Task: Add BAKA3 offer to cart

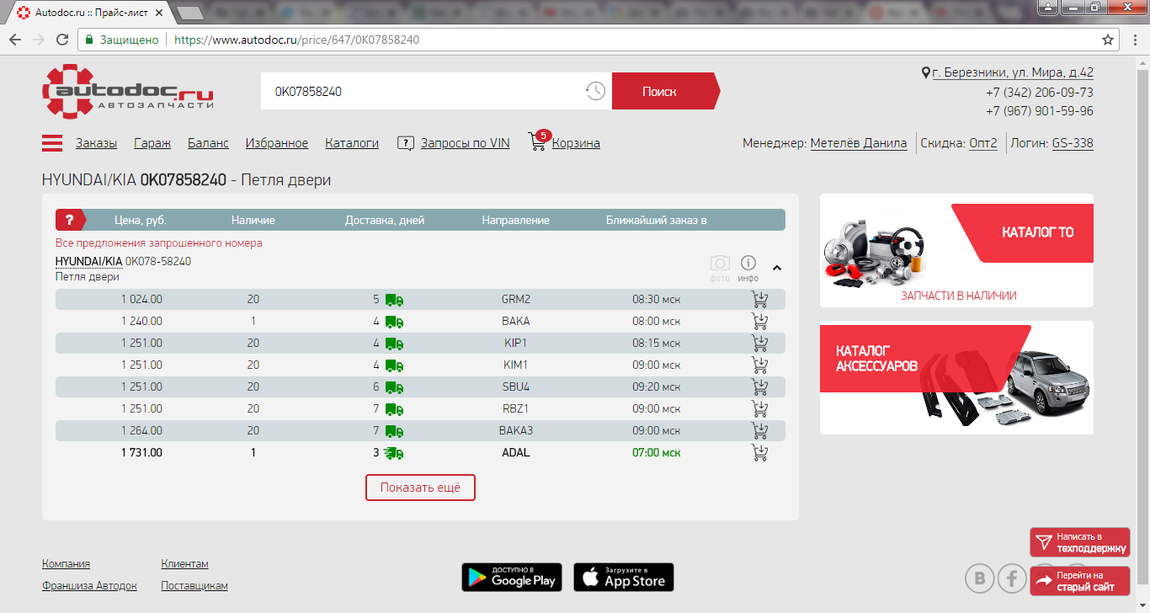Action: click(x=759, y=430)
